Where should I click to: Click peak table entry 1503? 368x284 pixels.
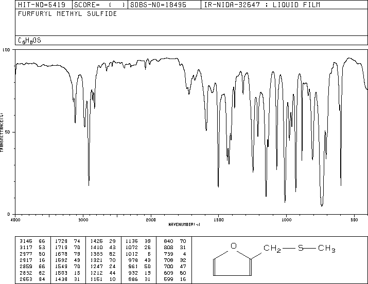tap(61, 273)
